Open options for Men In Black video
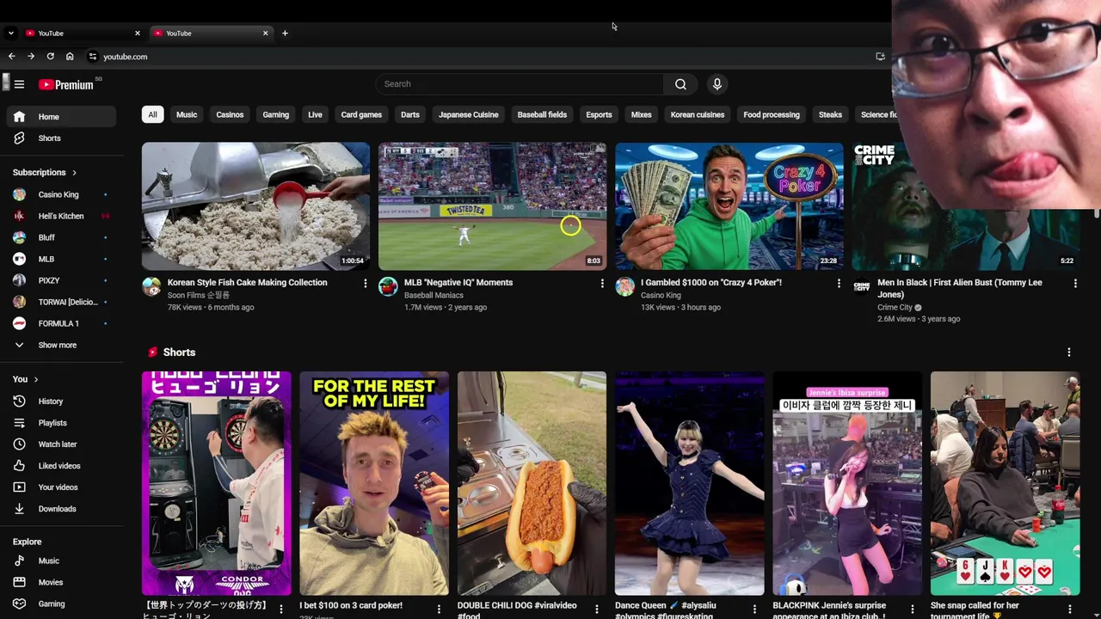The height and width of the screenshot is (619, 1101). tap(1075, 283)
